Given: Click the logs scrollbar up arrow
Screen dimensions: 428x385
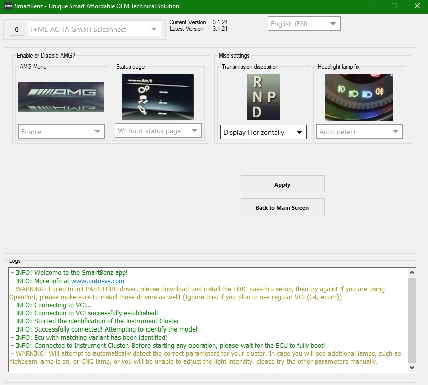Looking at the screenshot, I should 412,272.
